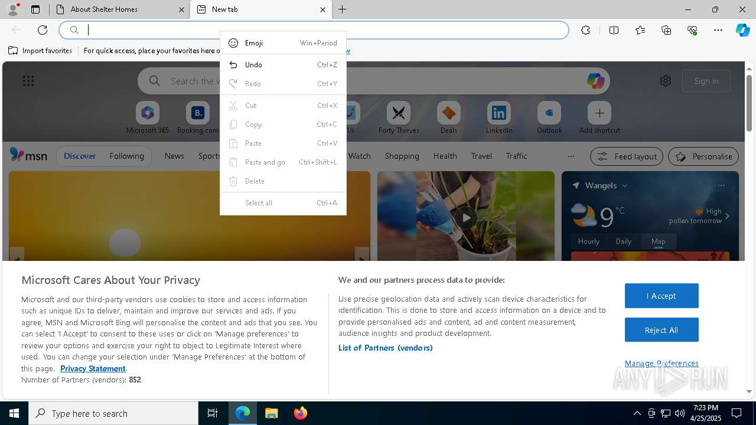Open File Explorer from taskbar
This screenshot has height=425, width=756.
tap(271, 413)
